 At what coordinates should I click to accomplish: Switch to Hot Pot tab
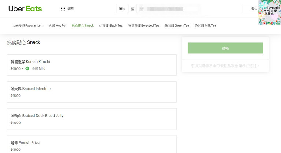(x=58, y=26)
